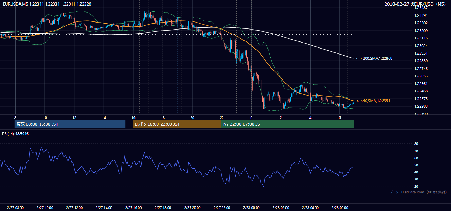
Task: Click price axis label 1.23209
Action: (421, 31)
